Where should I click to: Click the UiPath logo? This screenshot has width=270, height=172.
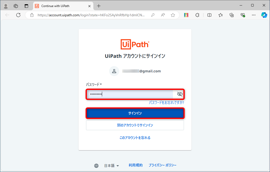pyautogui.click(x=135, y=44)
